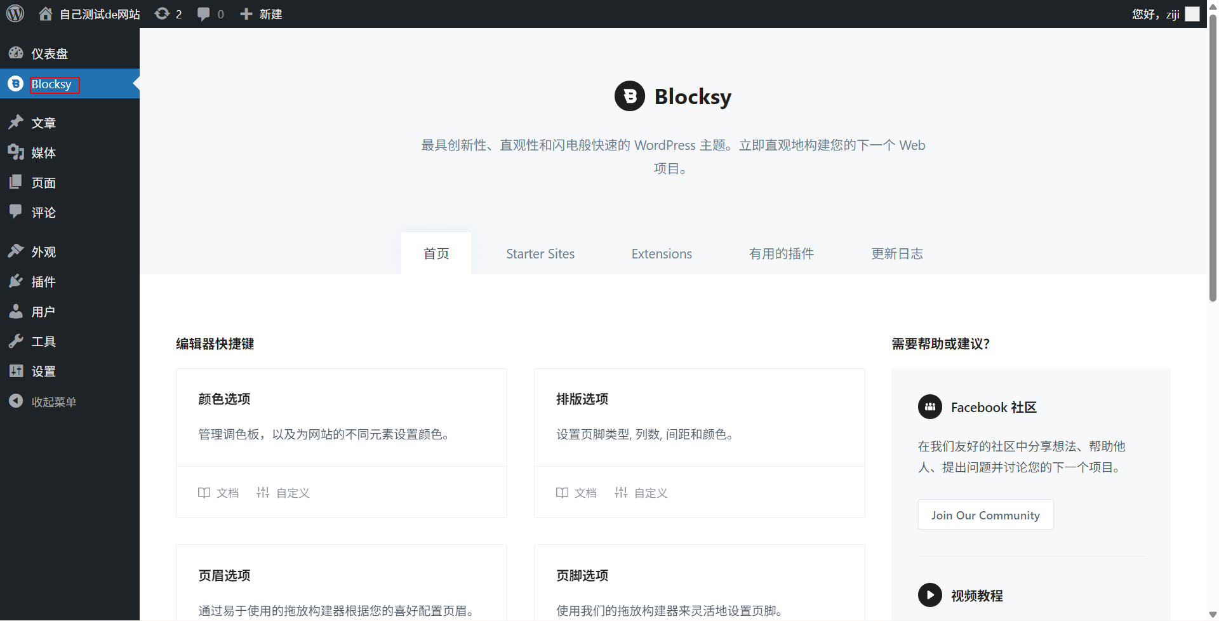Click the plus icon for new content
This screenshot has width=1219, height=621.
246,14
